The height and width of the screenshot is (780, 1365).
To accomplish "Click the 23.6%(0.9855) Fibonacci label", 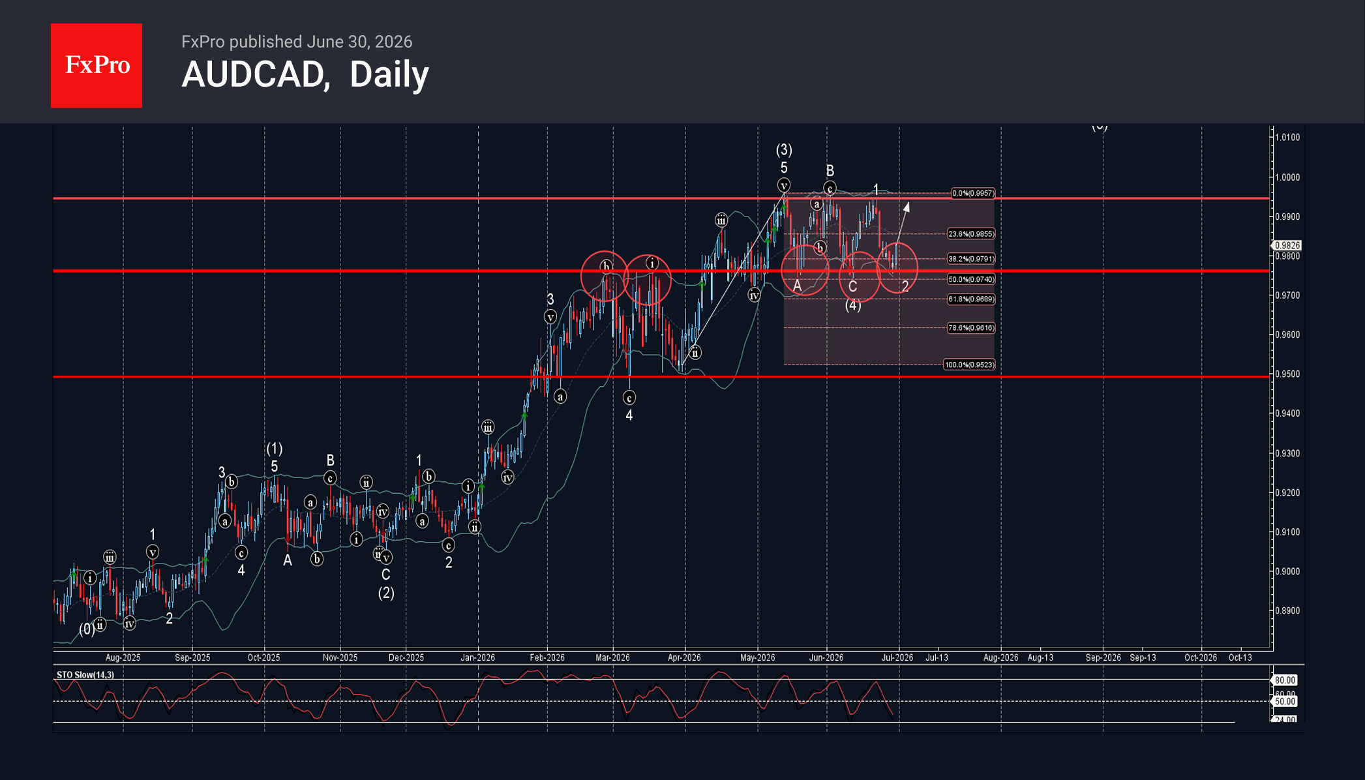I will [970, 233].
